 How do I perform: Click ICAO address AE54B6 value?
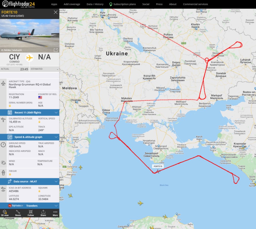(x=14, y=191)
